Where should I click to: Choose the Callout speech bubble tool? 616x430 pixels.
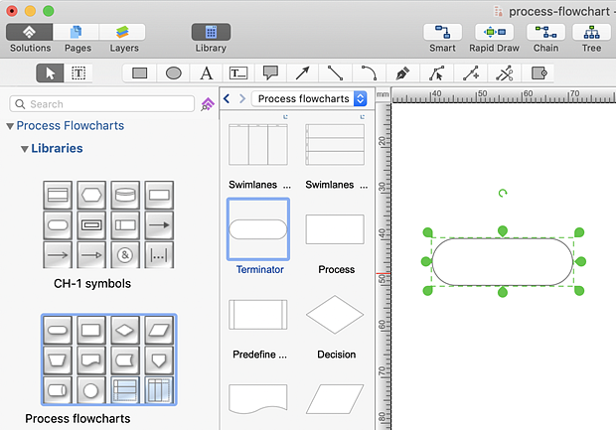click(270, 72)
